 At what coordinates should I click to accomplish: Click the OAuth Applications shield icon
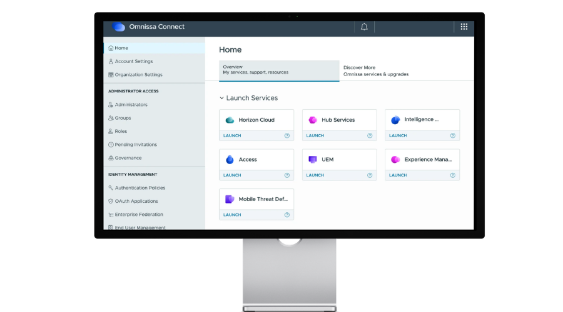click(111, 202)
